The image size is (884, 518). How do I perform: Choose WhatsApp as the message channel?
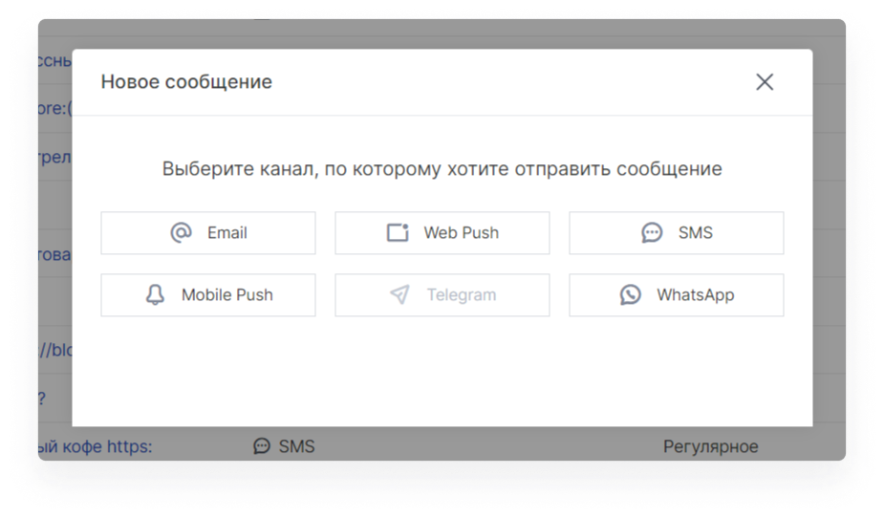pyautogui.click(x=676, y=294)
